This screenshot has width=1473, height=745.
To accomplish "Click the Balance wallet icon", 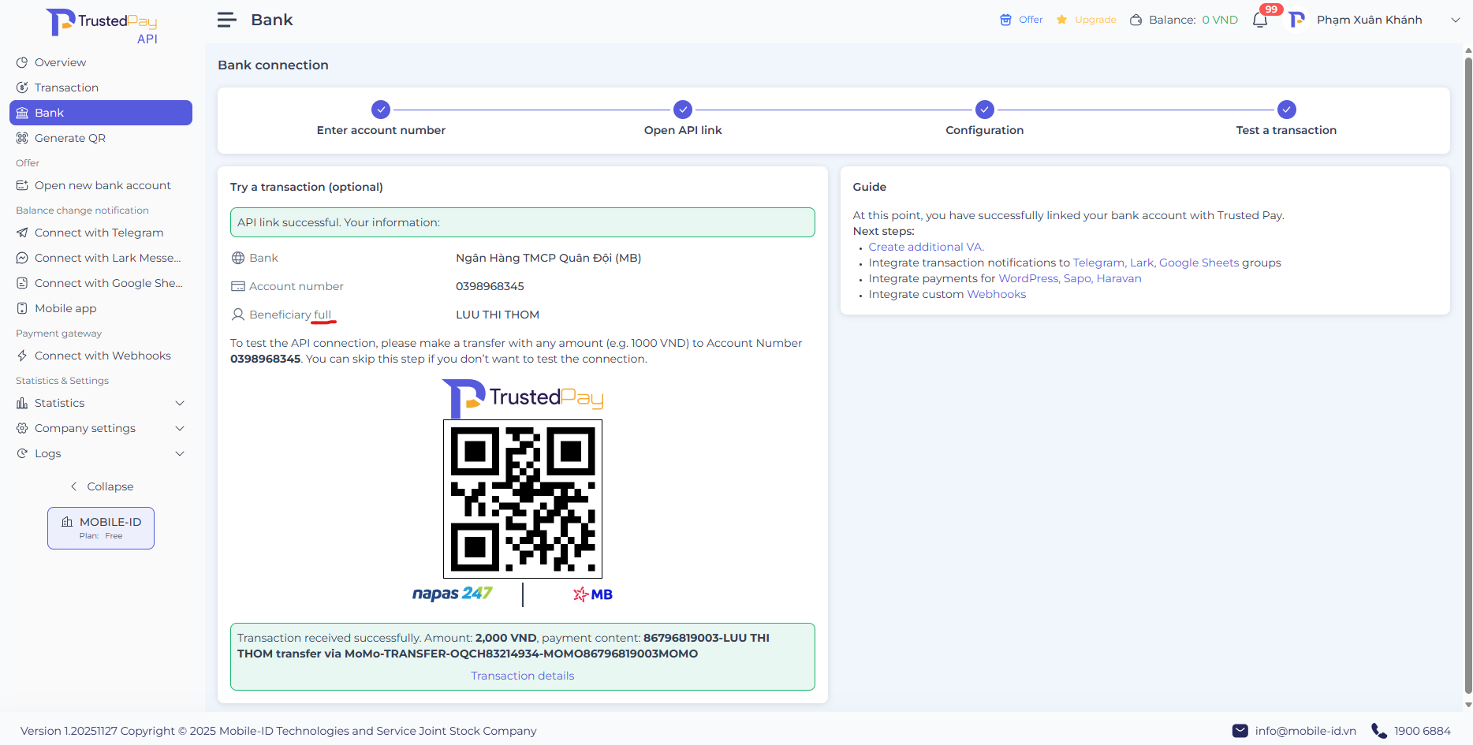I will [1136, 20].
